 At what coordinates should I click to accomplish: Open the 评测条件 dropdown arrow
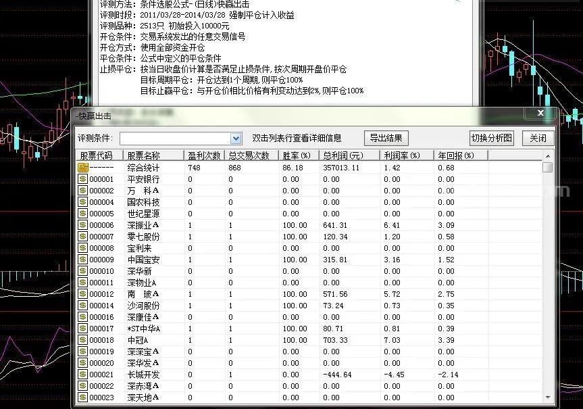236,139
